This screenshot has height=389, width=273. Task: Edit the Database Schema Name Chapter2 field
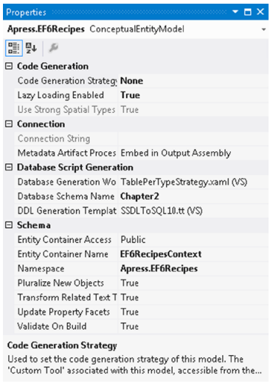[x=193, y=196]
